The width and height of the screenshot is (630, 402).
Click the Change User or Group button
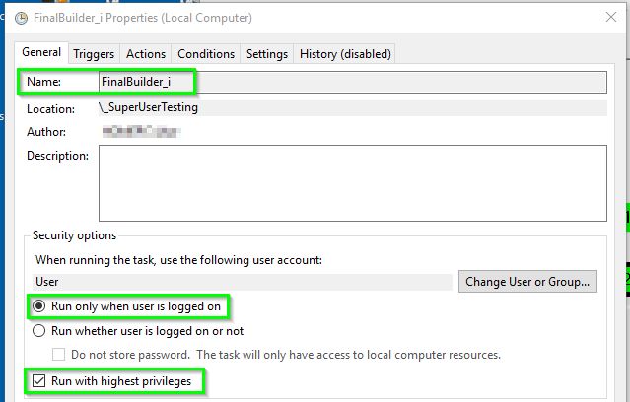527,282
